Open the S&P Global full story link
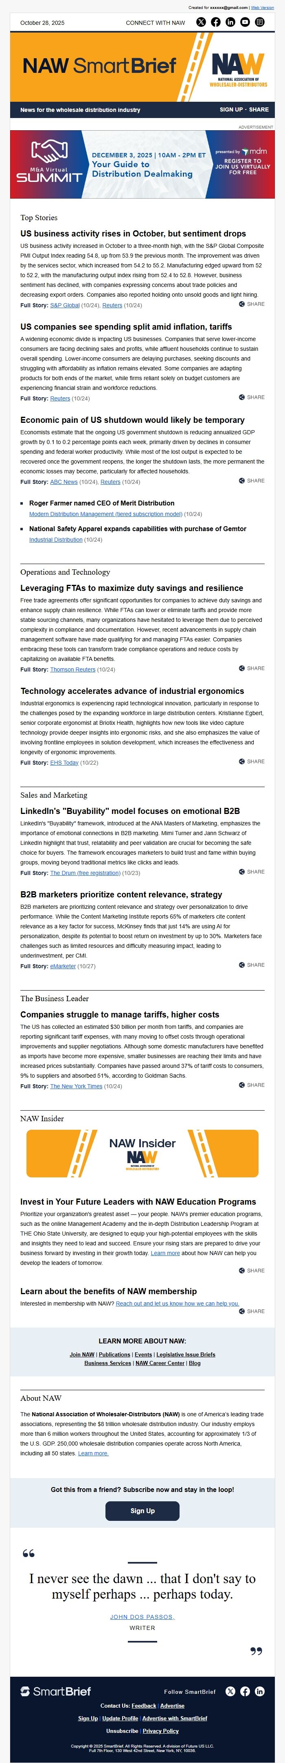Screen dimensions: 285x1763 tap(64, 305)
